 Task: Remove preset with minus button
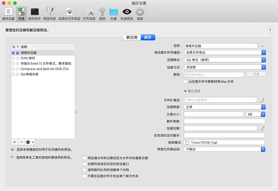21,142
